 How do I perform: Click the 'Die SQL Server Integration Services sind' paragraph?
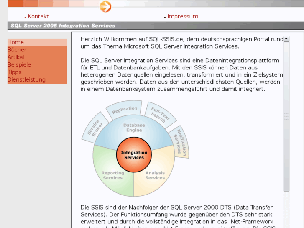point(181,75)
